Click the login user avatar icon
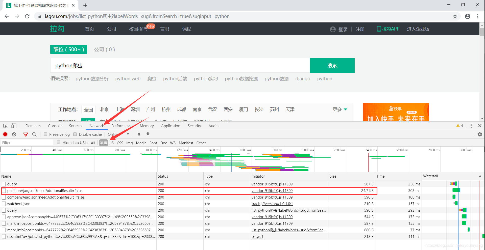Image resolution: width=485 pixels, height=250 pixels. (x=333, y=29)
